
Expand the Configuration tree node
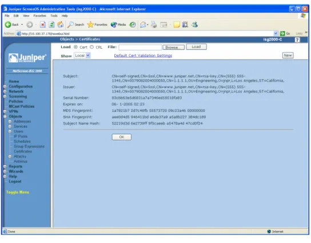(5, 87)
